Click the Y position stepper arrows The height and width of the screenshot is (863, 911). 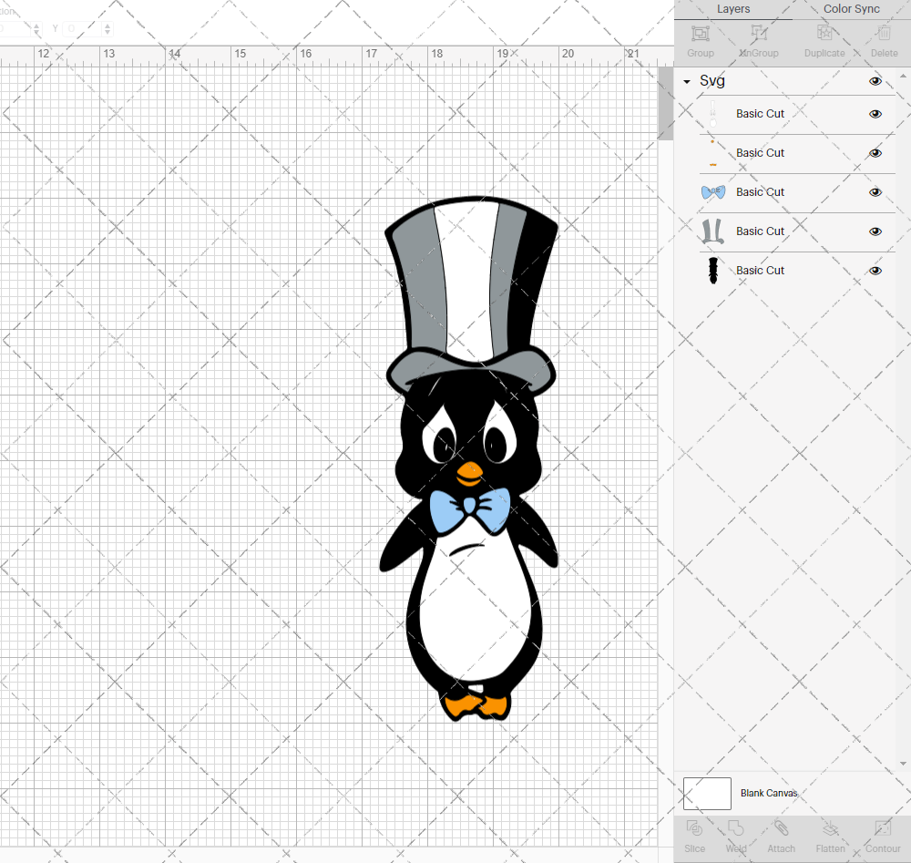click(107, 28)
